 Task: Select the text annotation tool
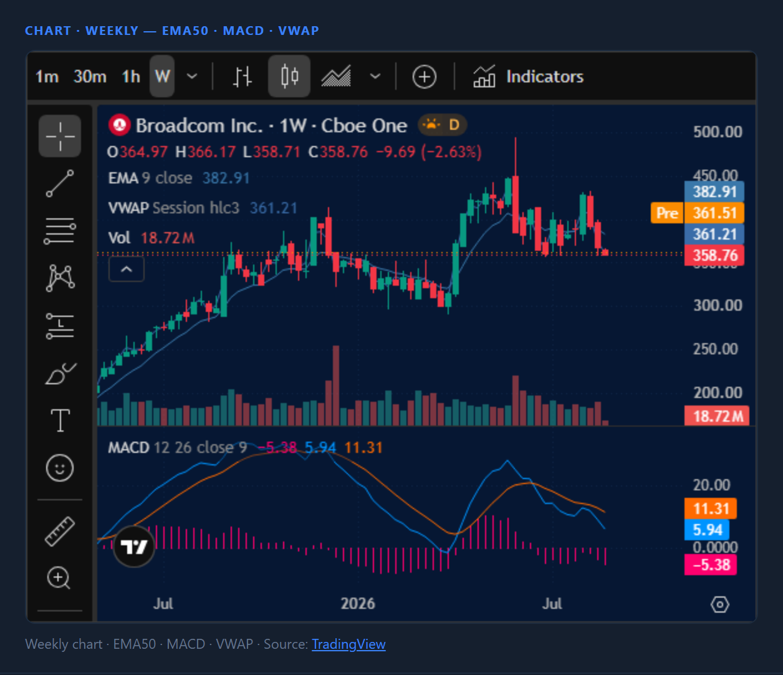60,420
